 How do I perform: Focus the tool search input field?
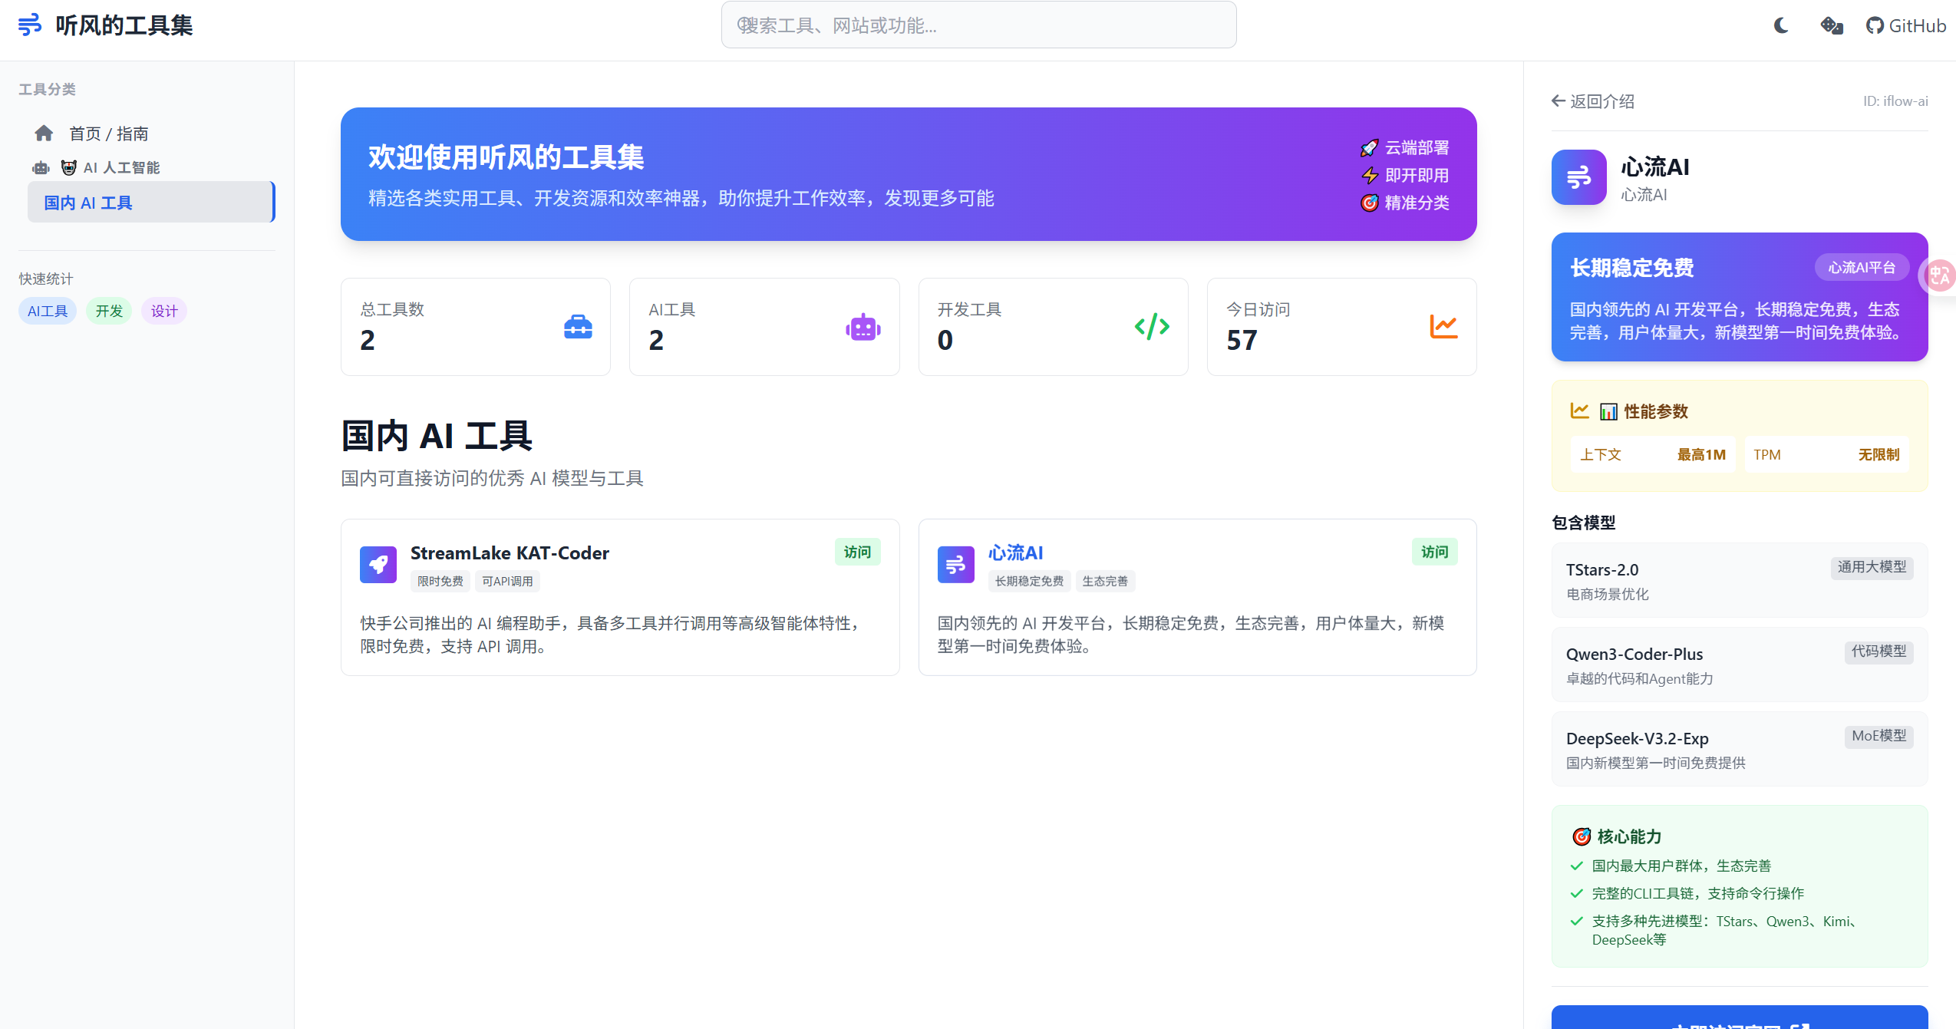point(978,25)
